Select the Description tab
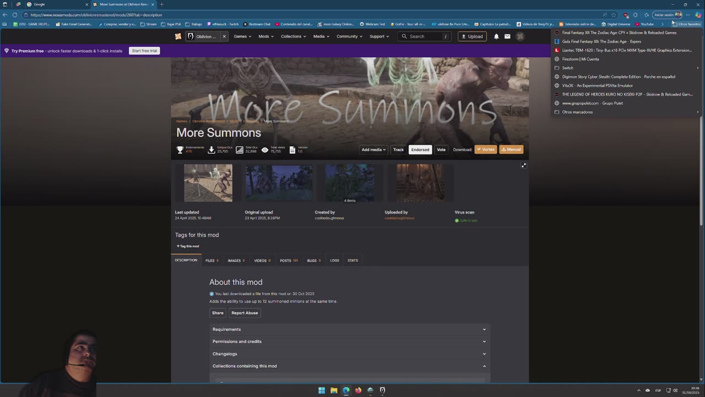 pyautogui.click(x=186, y=260)
